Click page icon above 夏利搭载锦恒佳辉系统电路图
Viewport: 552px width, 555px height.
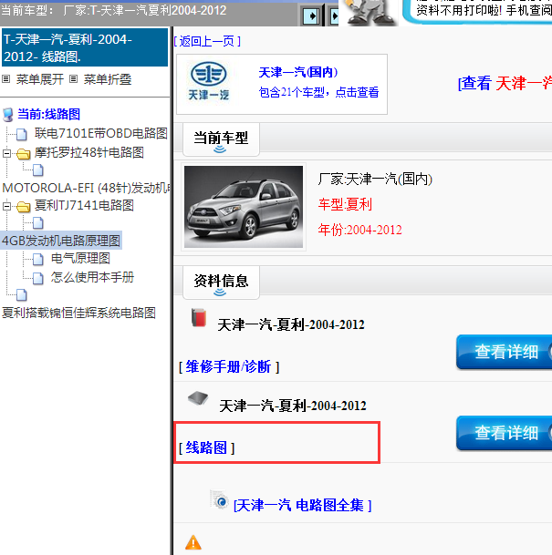(x=22, y=294)
